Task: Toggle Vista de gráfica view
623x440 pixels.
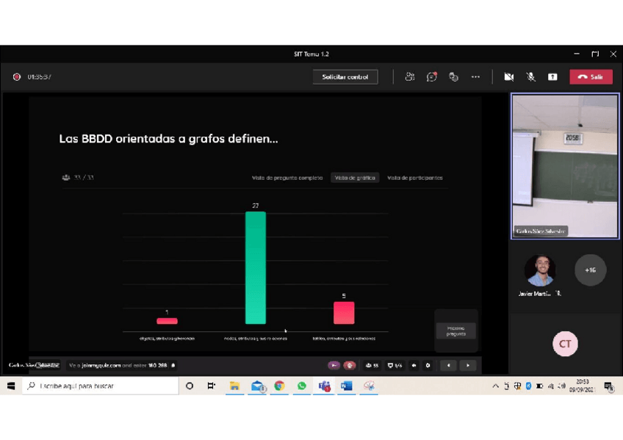Action: coord(356,177)
